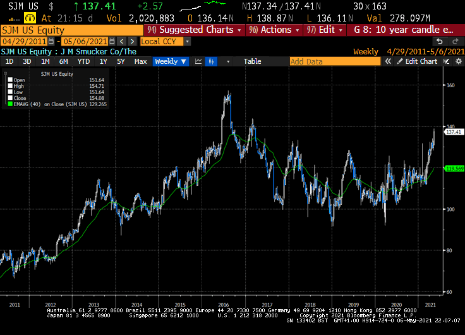465x335 pixels.
Task: Click the Edit Chart button
Action: point(417,61)
